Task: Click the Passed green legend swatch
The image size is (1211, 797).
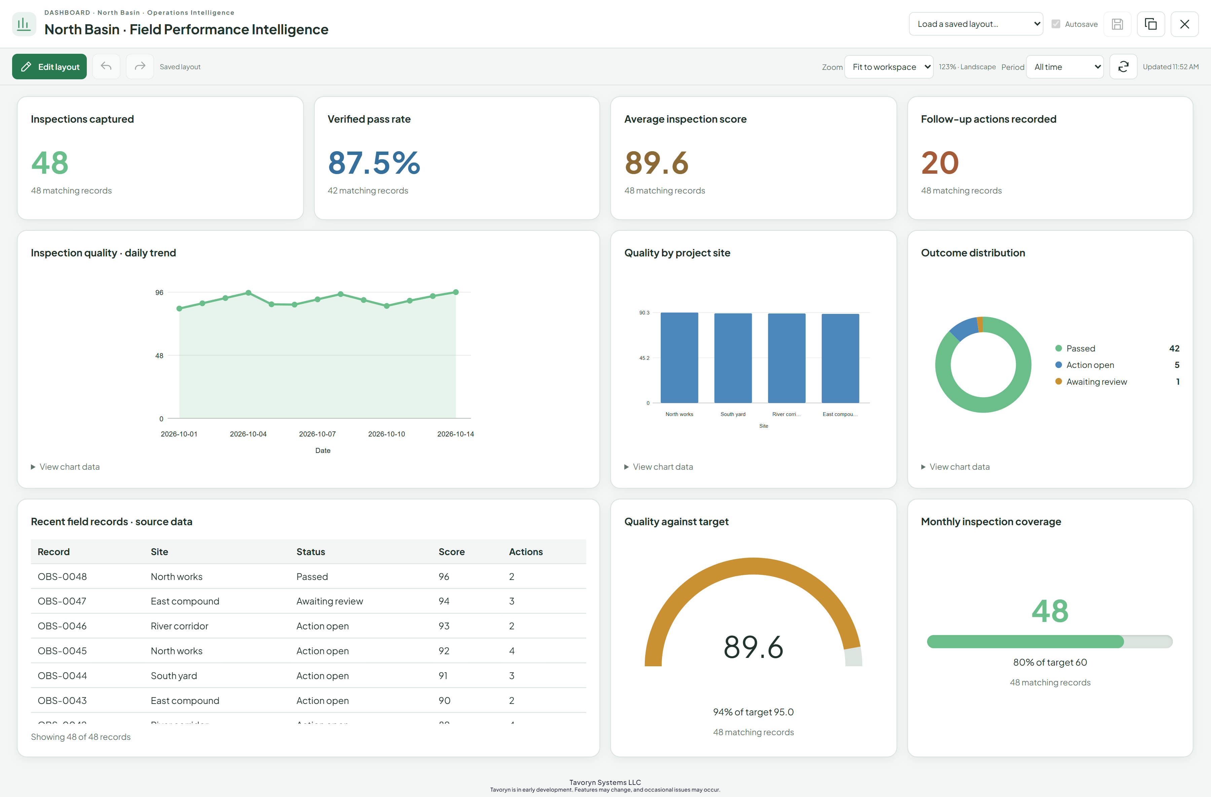Action: 1058,348
